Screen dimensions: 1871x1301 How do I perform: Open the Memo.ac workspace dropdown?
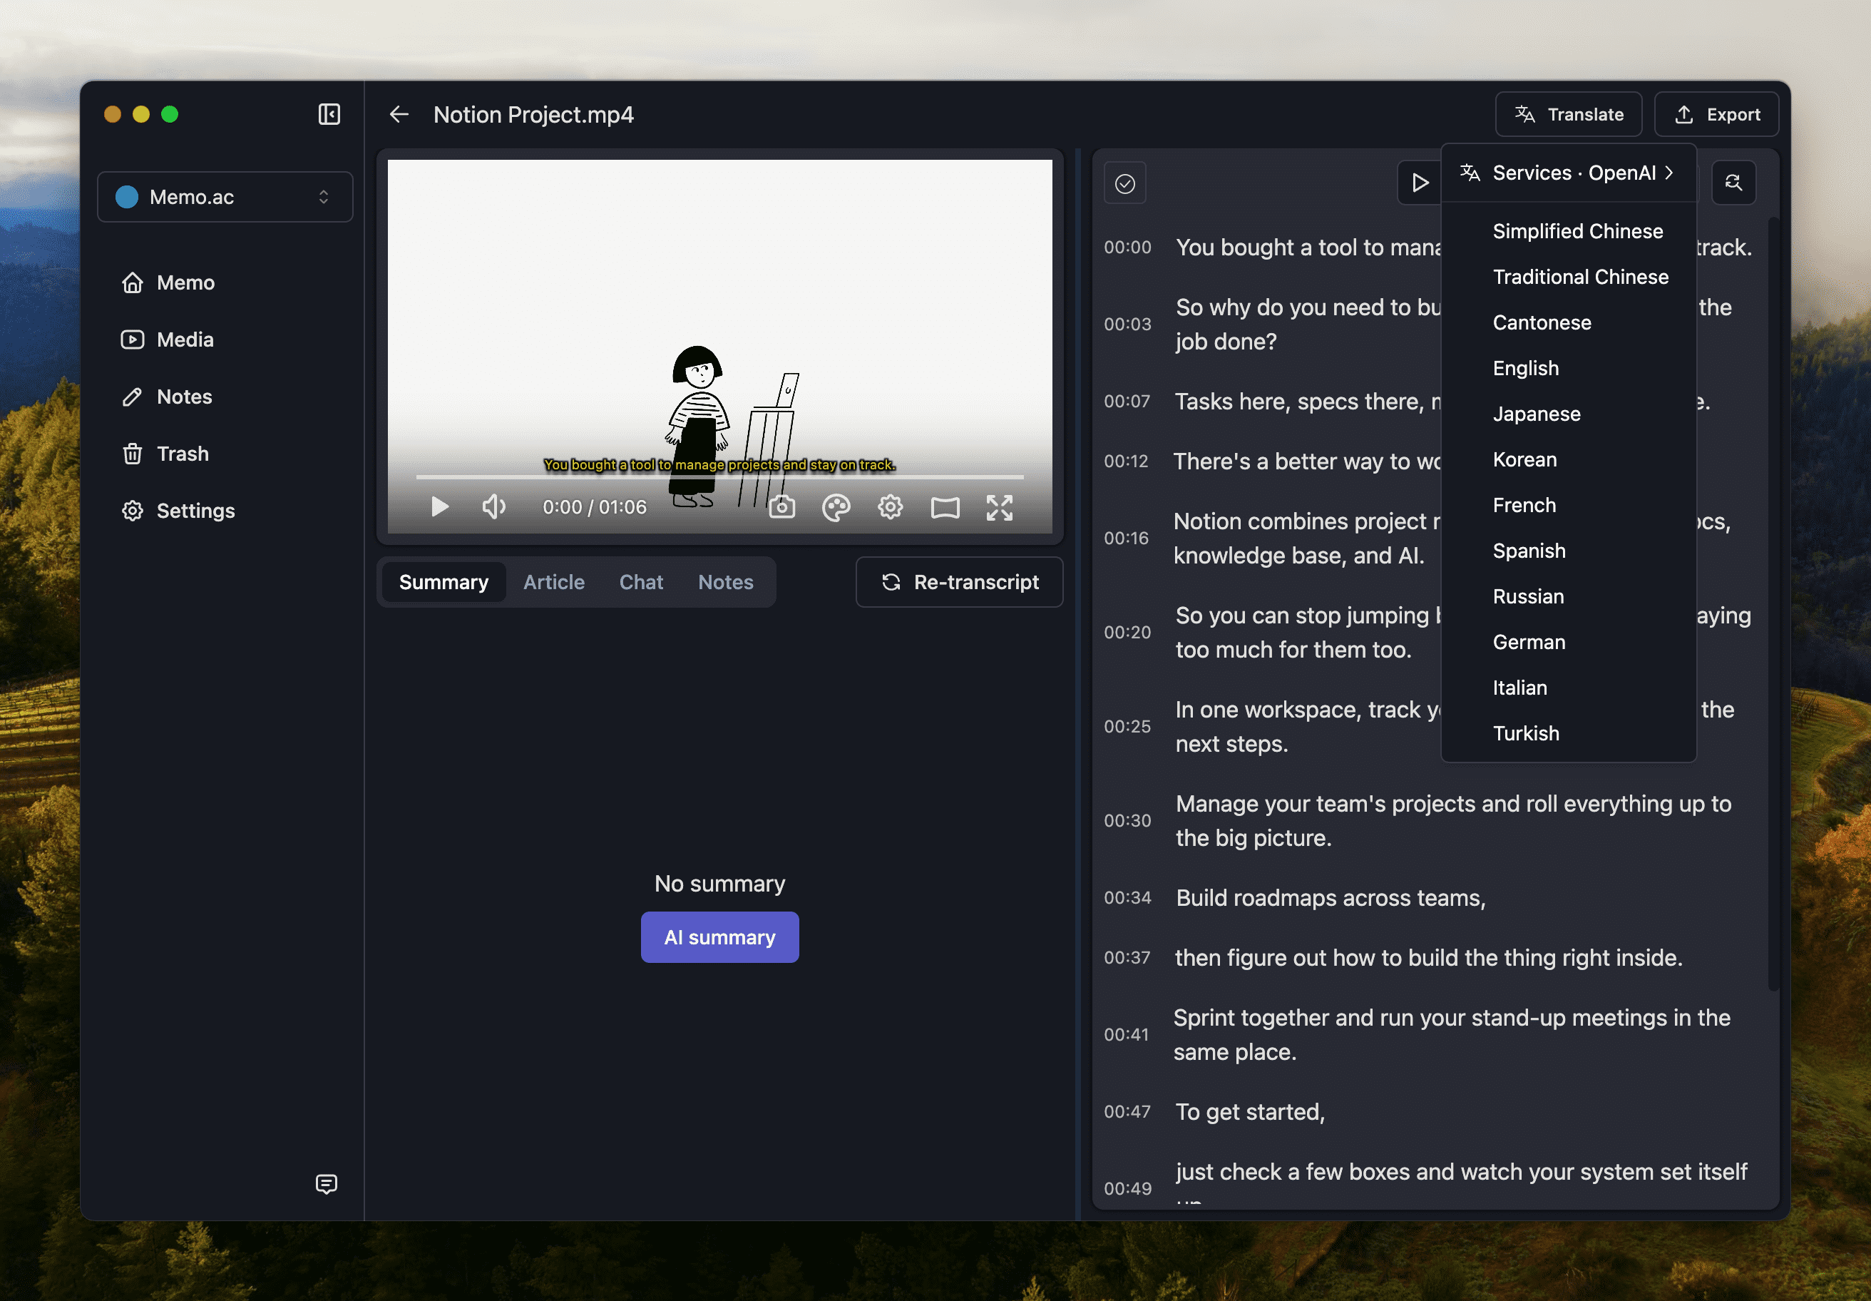coord(225,196)
